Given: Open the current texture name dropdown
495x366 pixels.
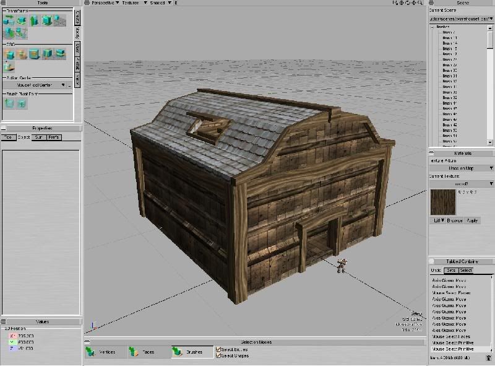Looking at the screenshot, I should (x=461, y=183).
